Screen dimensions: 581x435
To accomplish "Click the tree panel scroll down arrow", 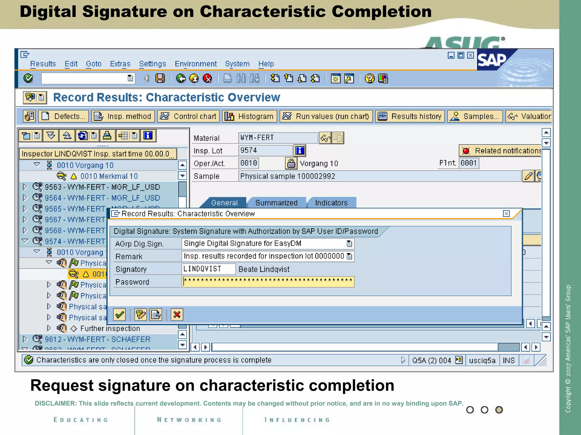I will pyautogui.click(x=182, y=345).
